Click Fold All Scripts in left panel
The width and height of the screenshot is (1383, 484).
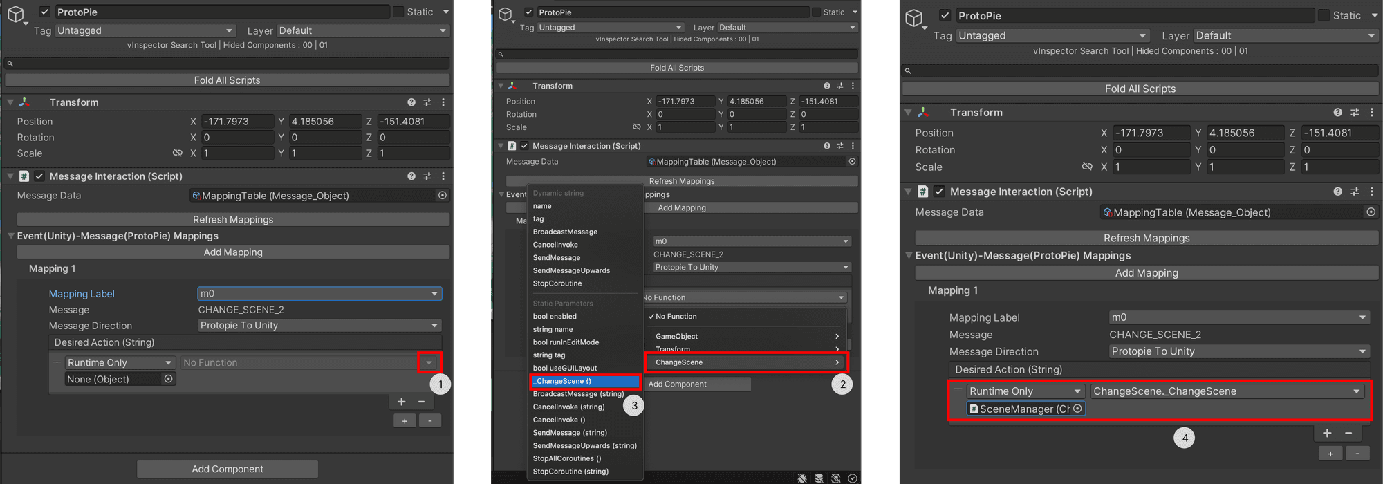pyautogui.click(x=227, y=80)
